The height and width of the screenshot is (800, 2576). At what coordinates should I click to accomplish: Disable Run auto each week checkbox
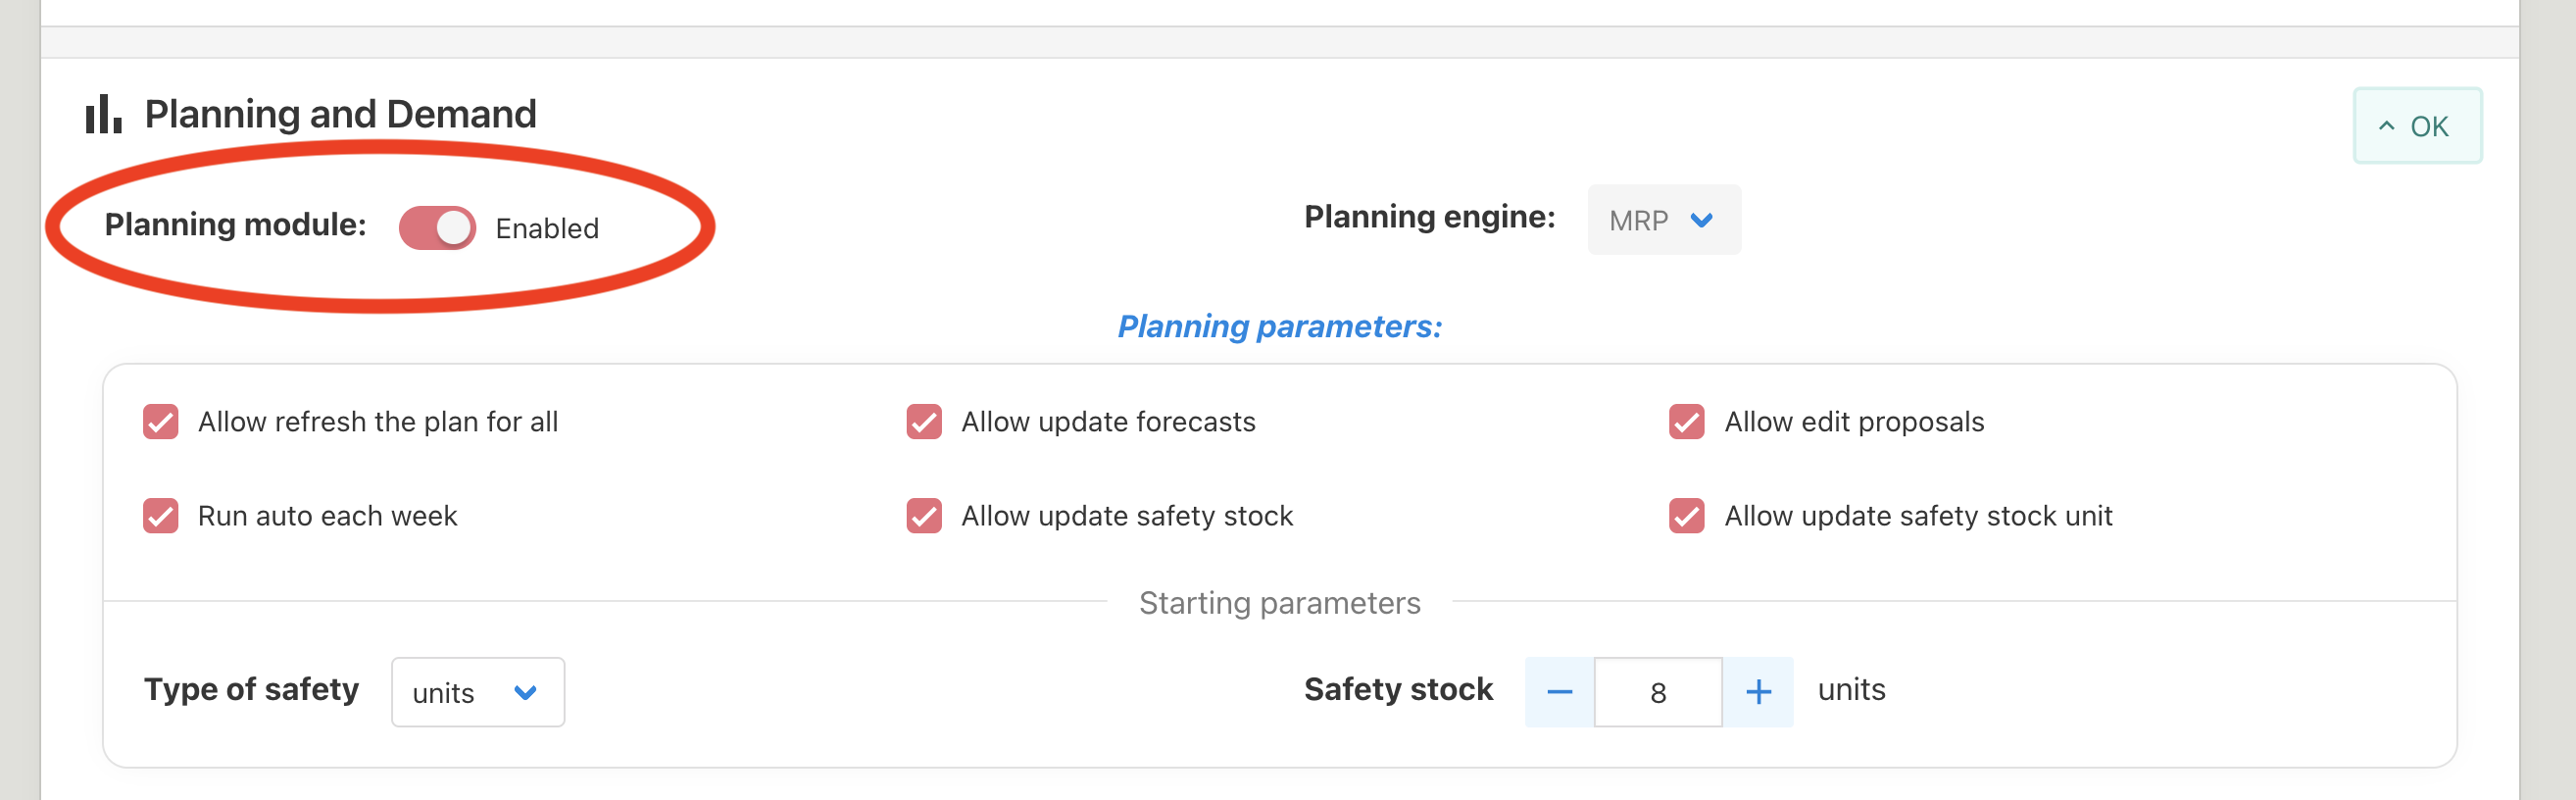[x=161, y=516]
